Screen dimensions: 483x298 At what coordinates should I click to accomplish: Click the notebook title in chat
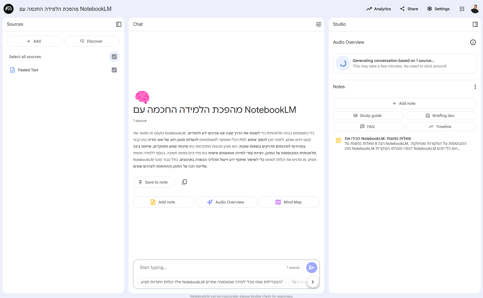215,110
